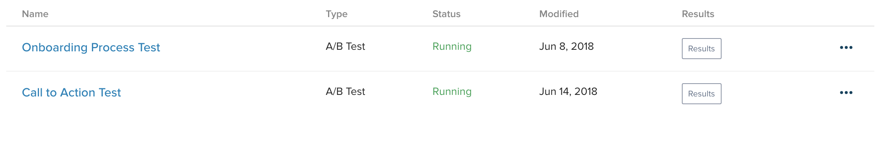Sort by the Modified column header
This screenshot has height=147, width=886.
559,14
